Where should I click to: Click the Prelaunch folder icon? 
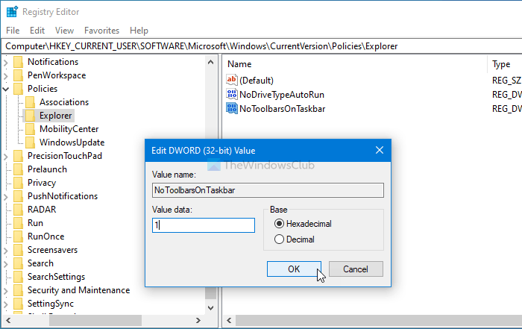(x=19, y=169)
